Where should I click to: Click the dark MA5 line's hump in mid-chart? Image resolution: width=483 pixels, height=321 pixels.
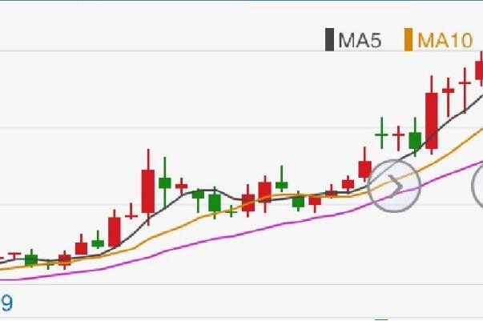(207, 190)
